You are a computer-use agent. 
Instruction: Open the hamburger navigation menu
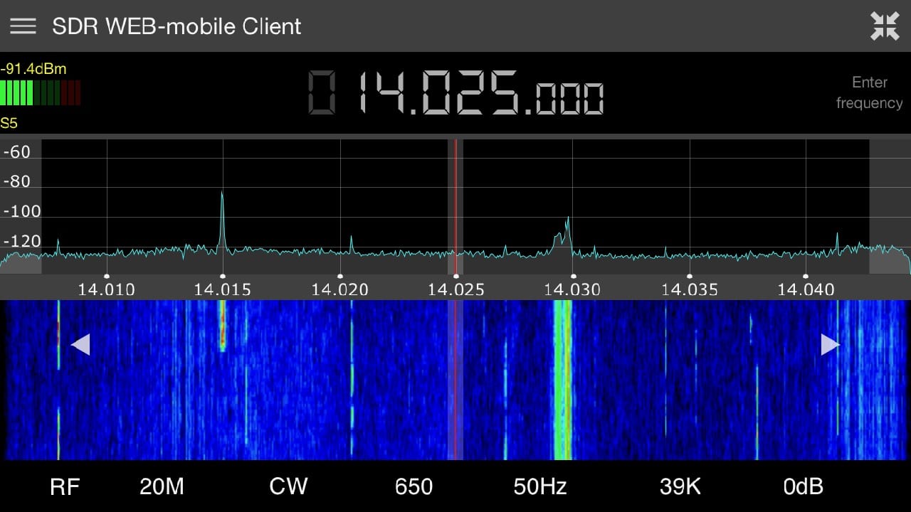coord(23,26)
